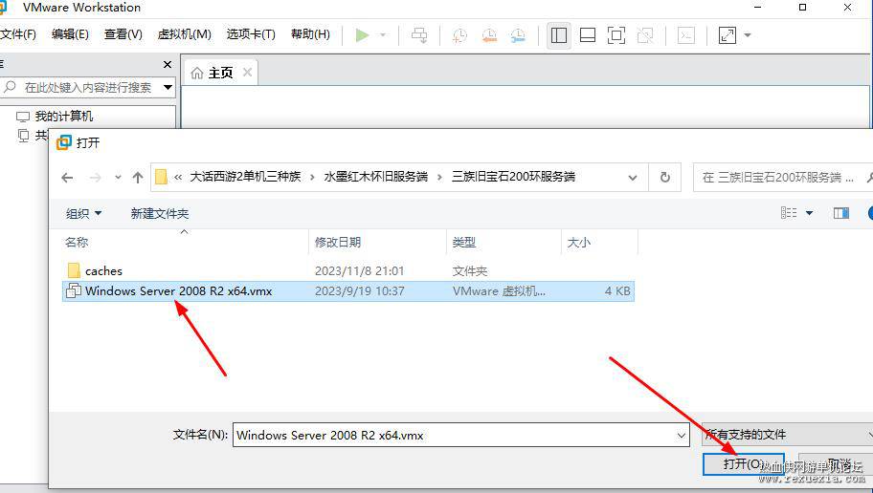
Task: Open the power options dropdown beside play
Action: (383, 35)
